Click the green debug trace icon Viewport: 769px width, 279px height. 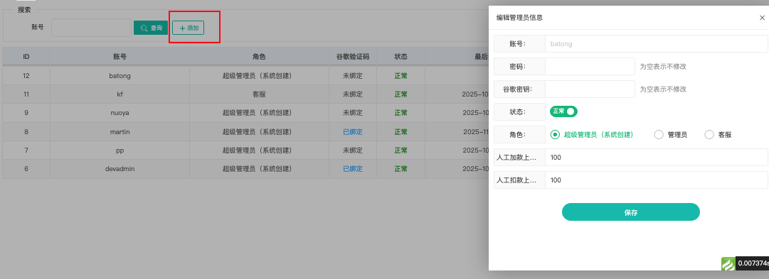[728, 264]
